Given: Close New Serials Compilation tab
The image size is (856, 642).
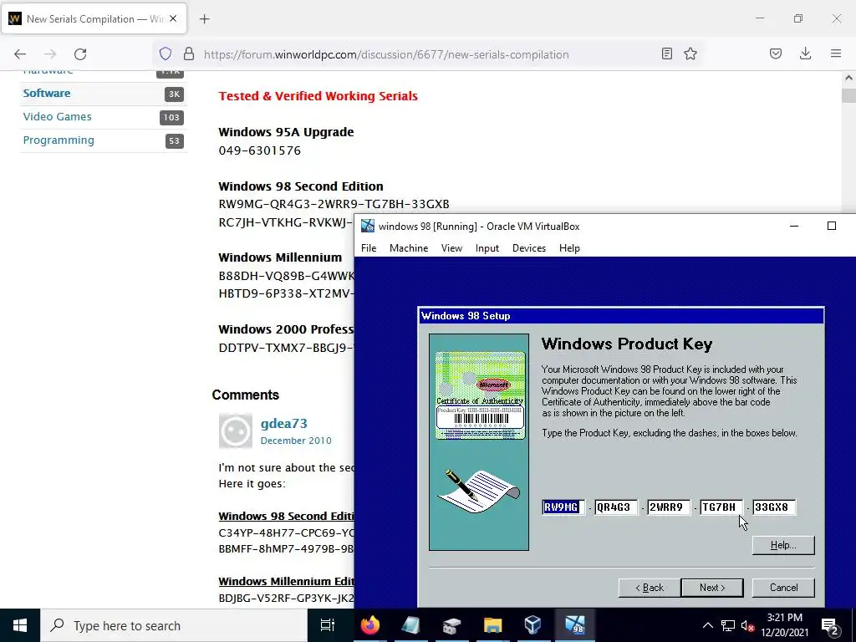Looking at the screenshot, I should click(173, 18).
